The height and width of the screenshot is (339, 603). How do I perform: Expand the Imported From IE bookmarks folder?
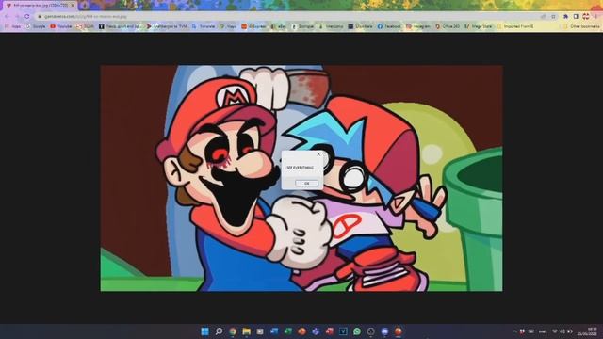tap(515, 26)
